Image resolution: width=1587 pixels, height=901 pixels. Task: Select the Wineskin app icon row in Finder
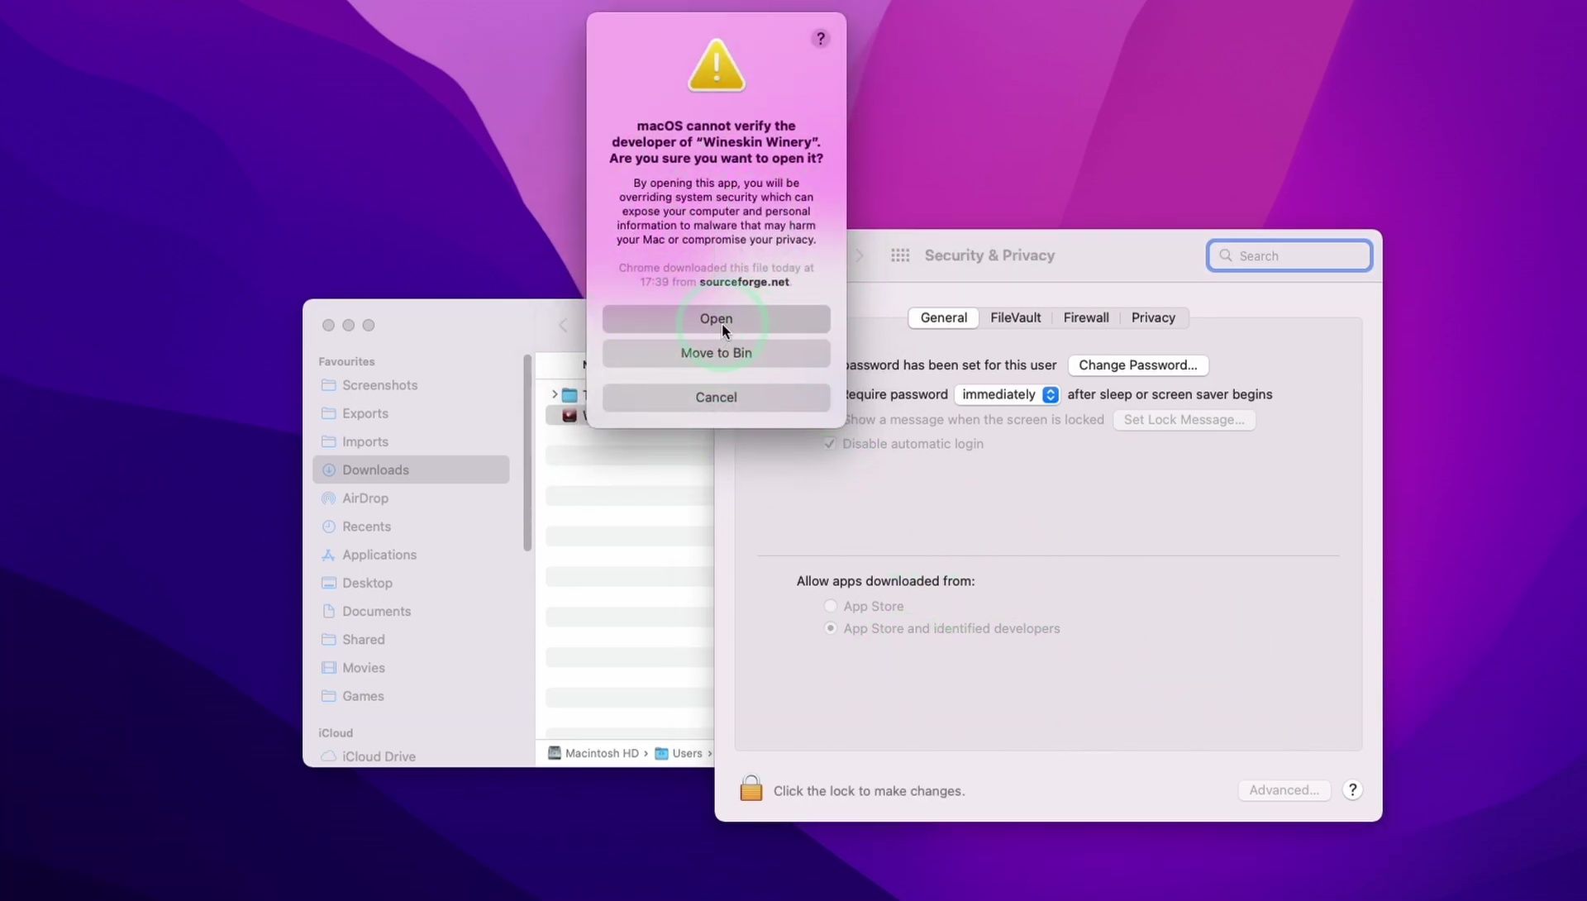coord(570,416)
